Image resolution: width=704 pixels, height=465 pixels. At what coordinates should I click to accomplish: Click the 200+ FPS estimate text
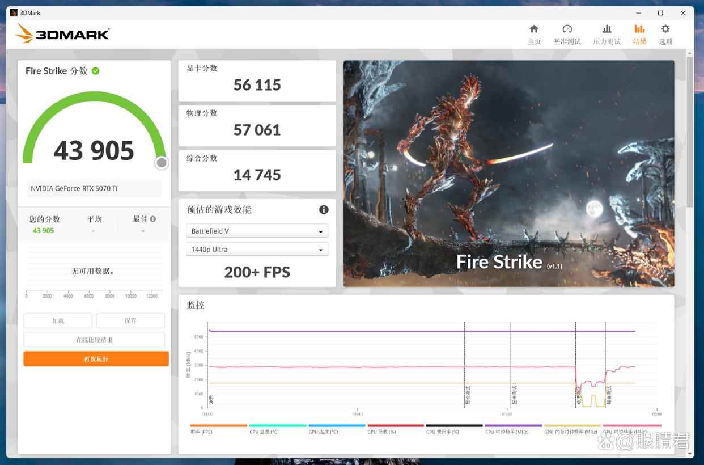(257, 272)
